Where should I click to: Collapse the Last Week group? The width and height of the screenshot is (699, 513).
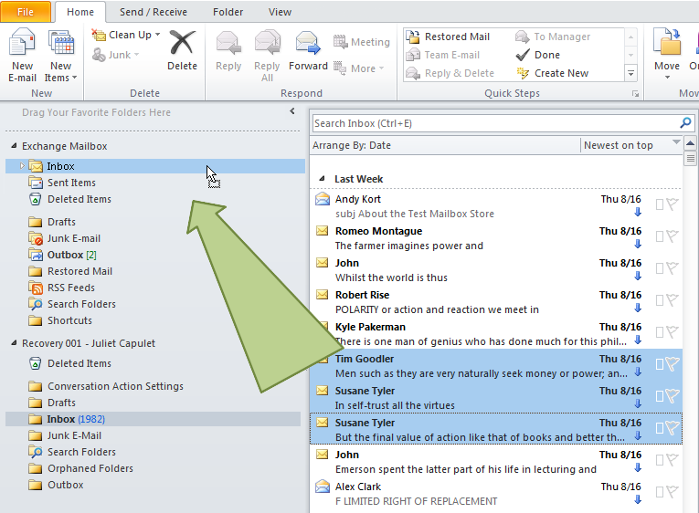point(322,179)
